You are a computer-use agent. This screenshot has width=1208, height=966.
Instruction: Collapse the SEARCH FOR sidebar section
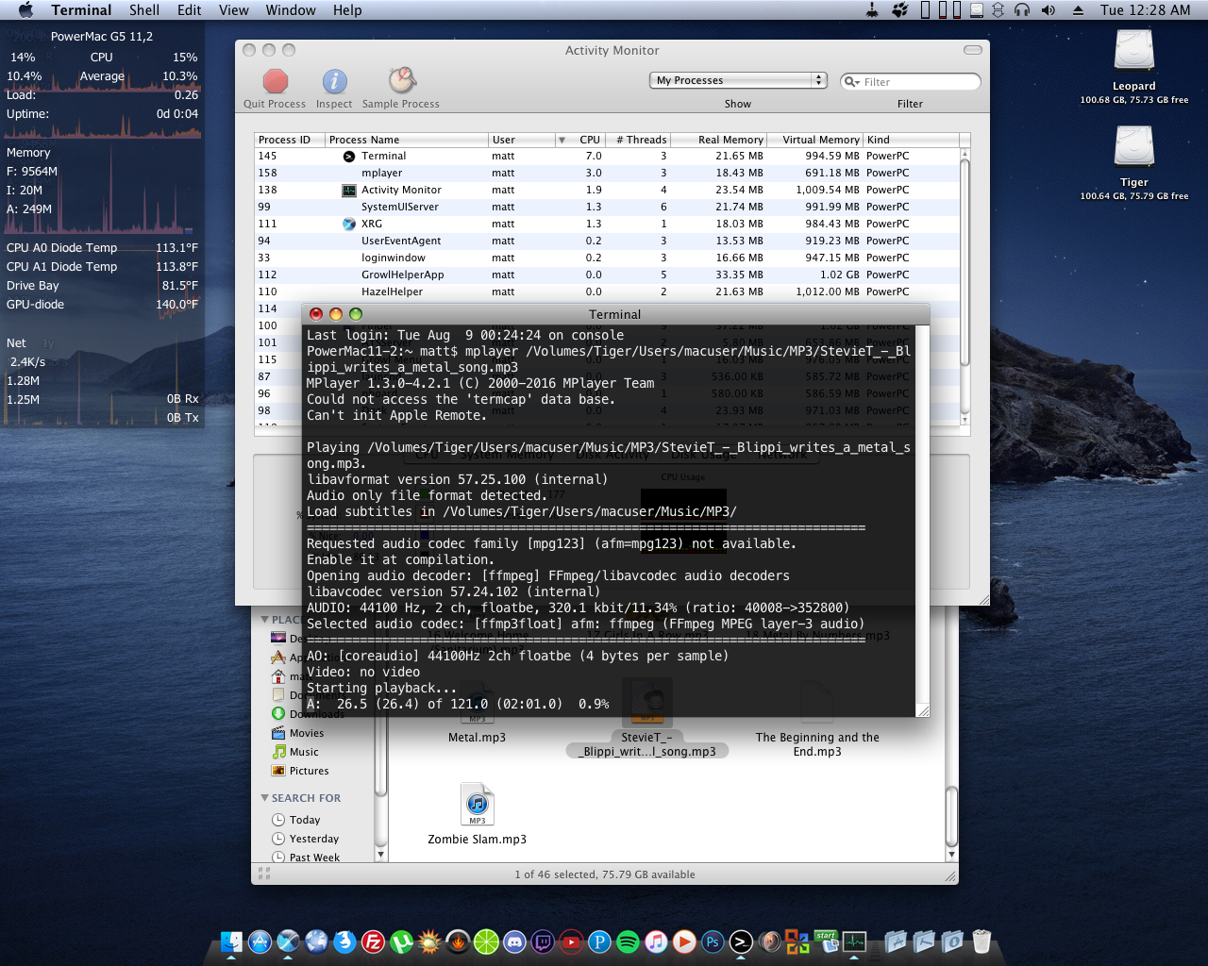point(265,798)
